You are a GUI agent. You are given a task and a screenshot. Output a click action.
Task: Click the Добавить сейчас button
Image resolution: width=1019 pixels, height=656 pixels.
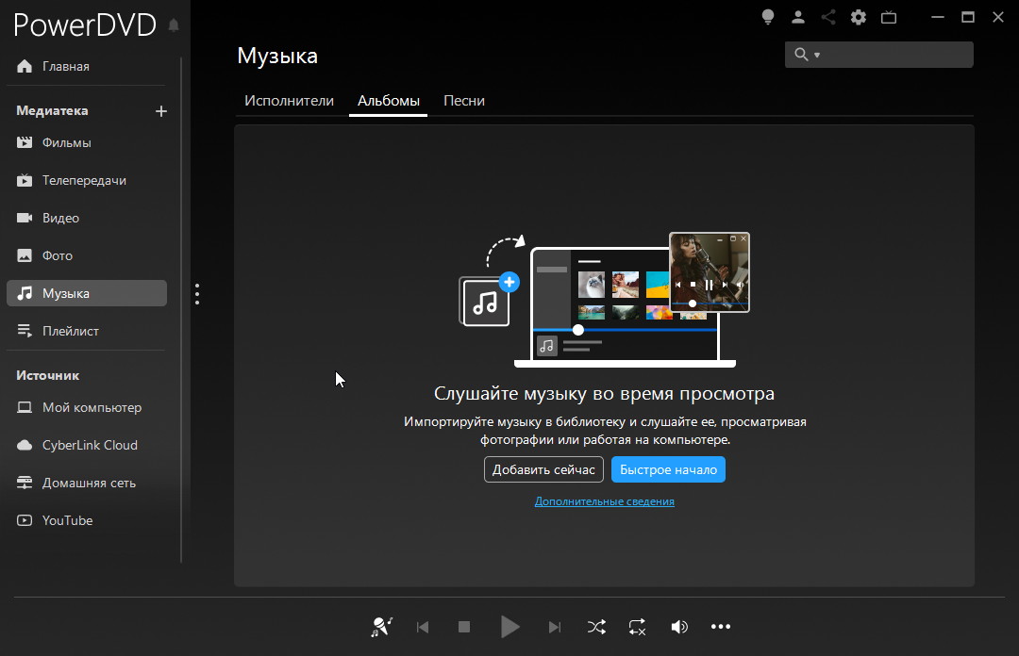[x=544, y=469]
